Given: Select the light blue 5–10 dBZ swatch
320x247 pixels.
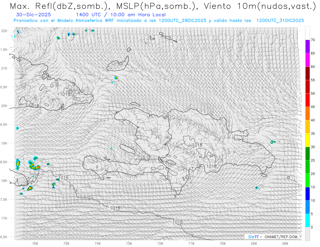Looking at the screenshot, I should (307, 207).
